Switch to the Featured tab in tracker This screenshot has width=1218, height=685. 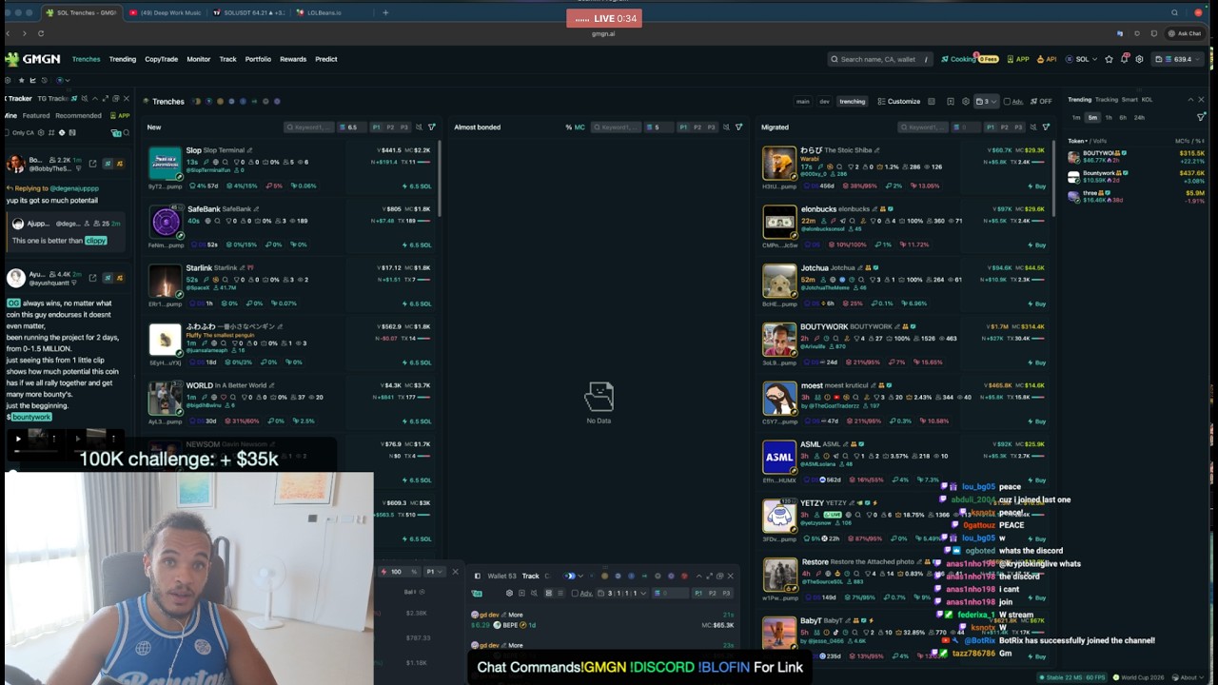pyautogui.click(x=36, y=116)
